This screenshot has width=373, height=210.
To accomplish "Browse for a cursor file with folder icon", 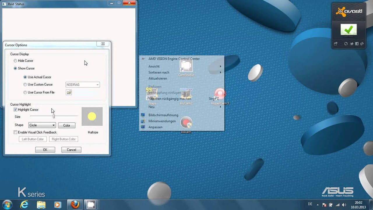I will 69,92.
